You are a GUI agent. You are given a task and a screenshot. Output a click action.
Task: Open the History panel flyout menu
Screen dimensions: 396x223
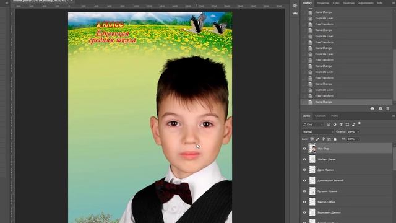point(394,3)
